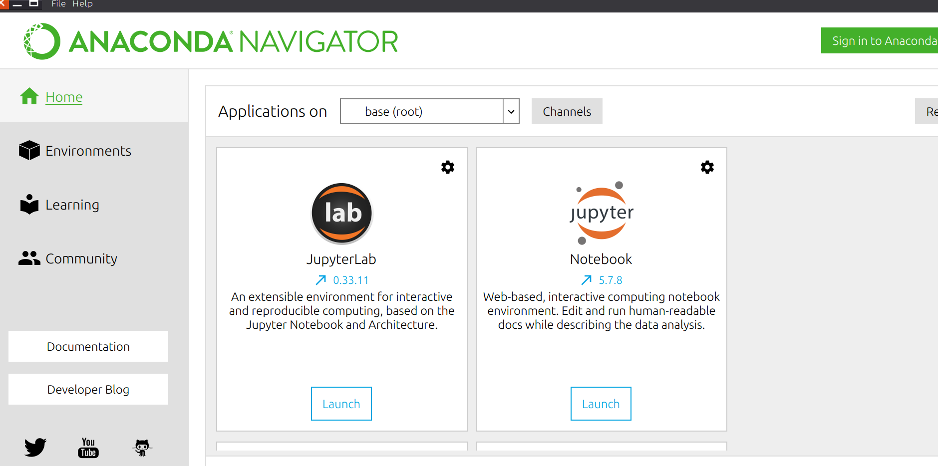Click the Community people icon

pyautogui.click(x=29, y=258)
